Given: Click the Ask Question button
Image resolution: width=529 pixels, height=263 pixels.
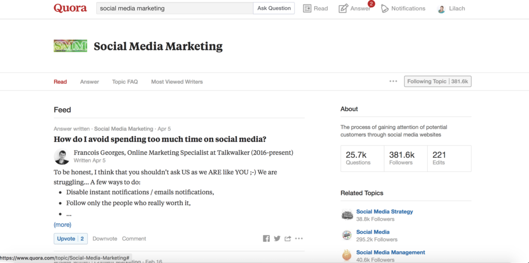Looking at the screenshot, I should pos(274,8).
